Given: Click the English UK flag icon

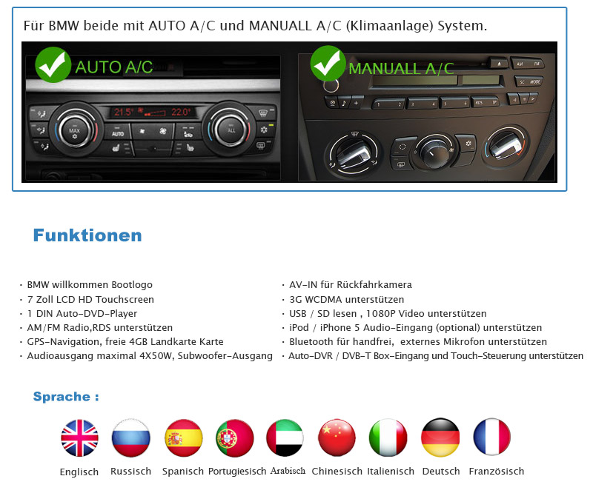Looking at the screenshot, I should click(x=79, y=438).
